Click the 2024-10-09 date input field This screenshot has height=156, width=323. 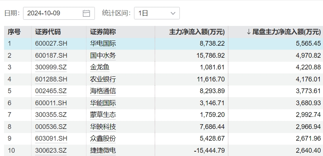tap(59, 14)
